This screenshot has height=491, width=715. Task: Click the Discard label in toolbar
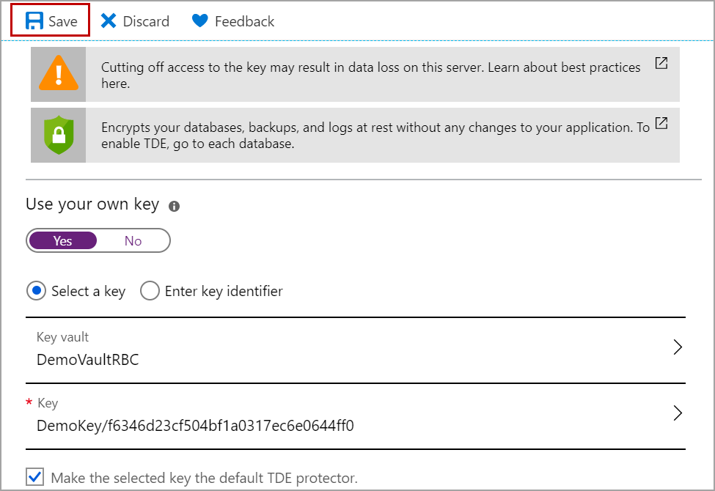click(x=146, y=21)
